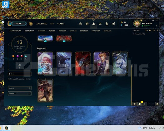Click the add friend icon
The image size is (164, 131).
pos(147,30)
